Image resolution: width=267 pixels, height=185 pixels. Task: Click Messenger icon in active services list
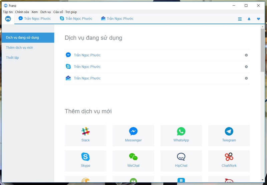[68, 55]
